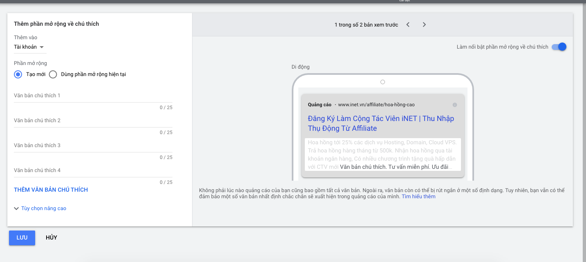586x262 pixels.
Task: Toggle highlighting of the callout extension
Action: (559, 47)
